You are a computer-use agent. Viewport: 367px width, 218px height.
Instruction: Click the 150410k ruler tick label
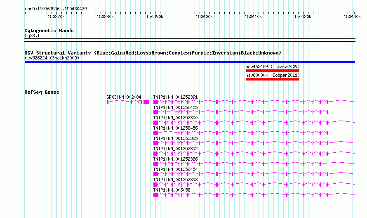click(253, 17)
